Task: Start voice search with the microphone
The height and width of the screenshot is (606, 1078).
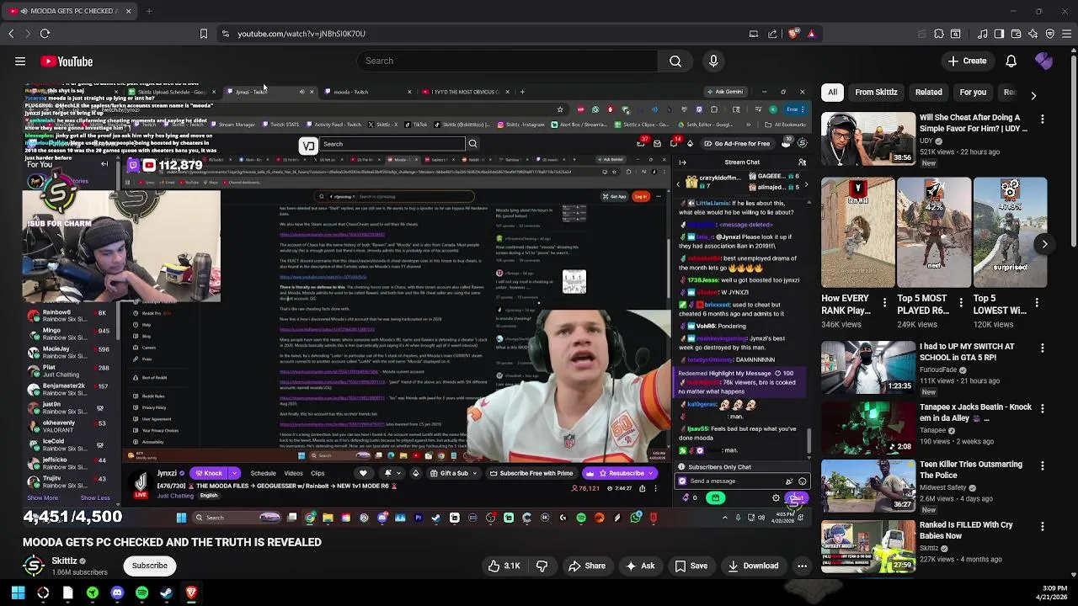Action: pos(713,61)
